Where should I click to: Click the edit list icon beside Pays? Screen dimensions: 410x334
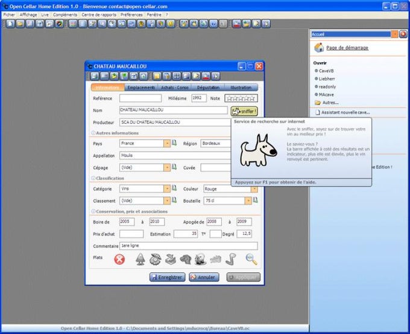coord(174,143)
